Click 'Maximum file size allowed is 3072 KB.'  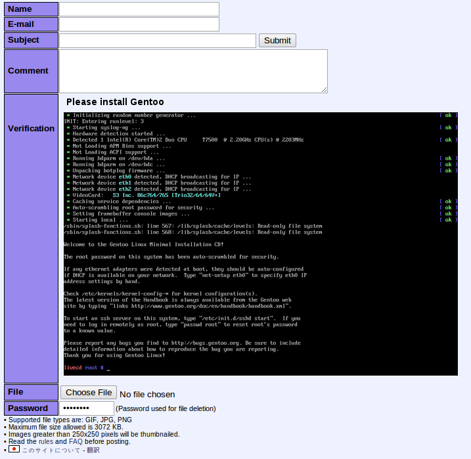tap(66, 427)
